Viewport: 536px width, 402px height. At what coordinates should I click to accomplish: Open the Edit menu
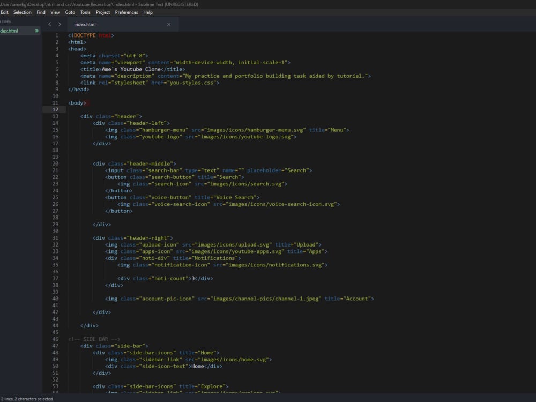pyautogui.click(x=5, y=12)
